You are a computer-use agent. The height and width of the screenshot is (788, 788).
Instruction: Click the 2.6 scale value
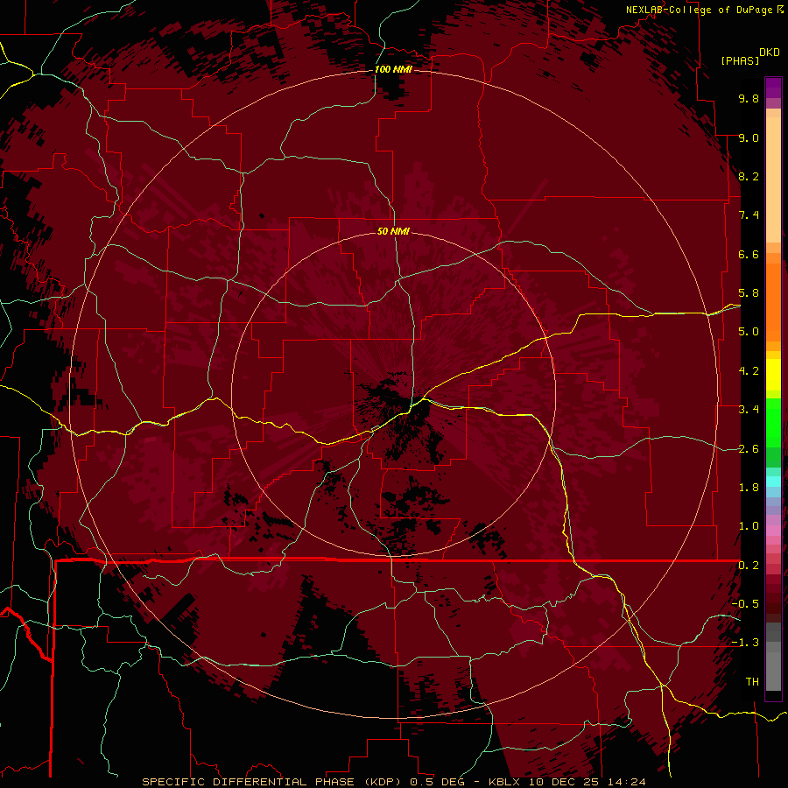(749, 449)
